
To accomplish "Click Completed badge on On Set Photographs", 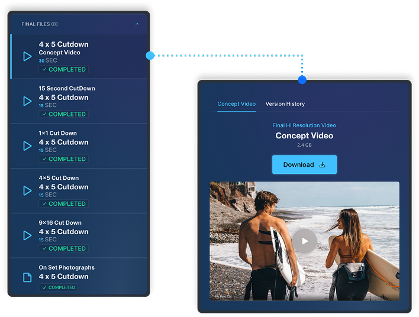I will pyautogui.click(x=63, y=287).
